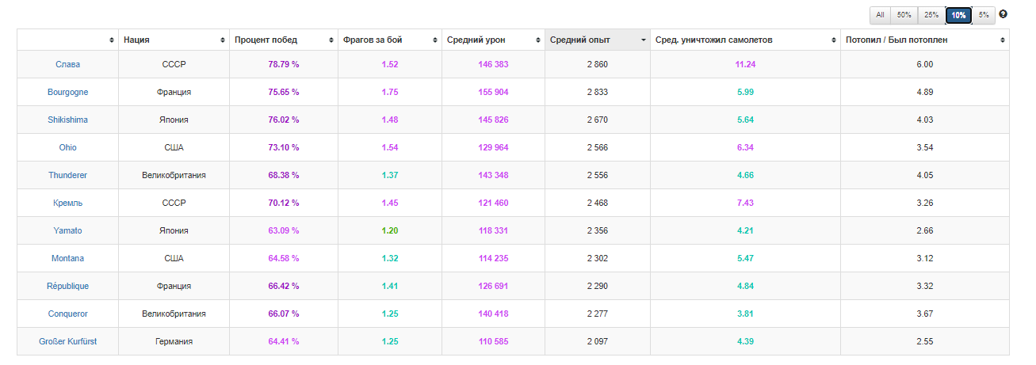Open the Großer Kurfürst ship link
Viewport: 1036px width, 365px height.
[x=67, y=341]
